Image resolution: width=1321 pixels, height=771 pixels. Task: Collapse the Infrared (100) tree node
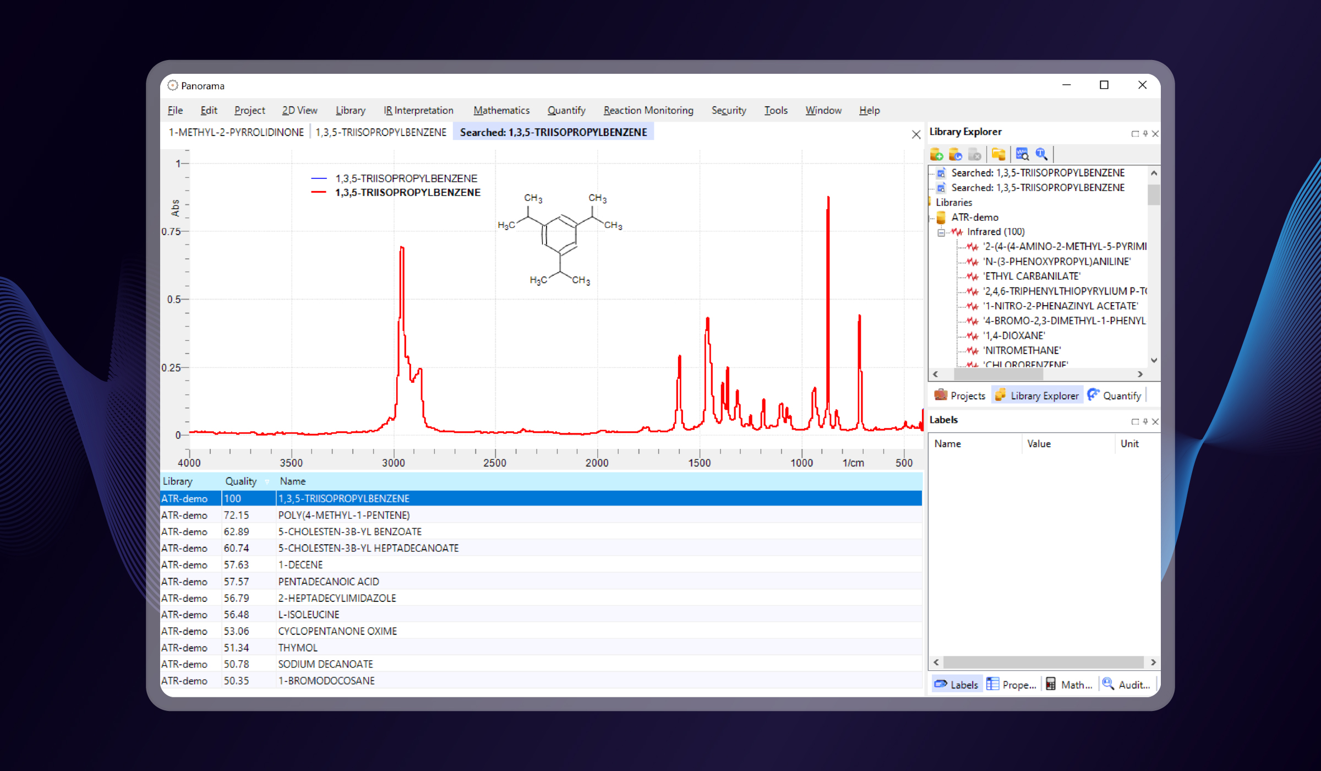pos(941,232)
